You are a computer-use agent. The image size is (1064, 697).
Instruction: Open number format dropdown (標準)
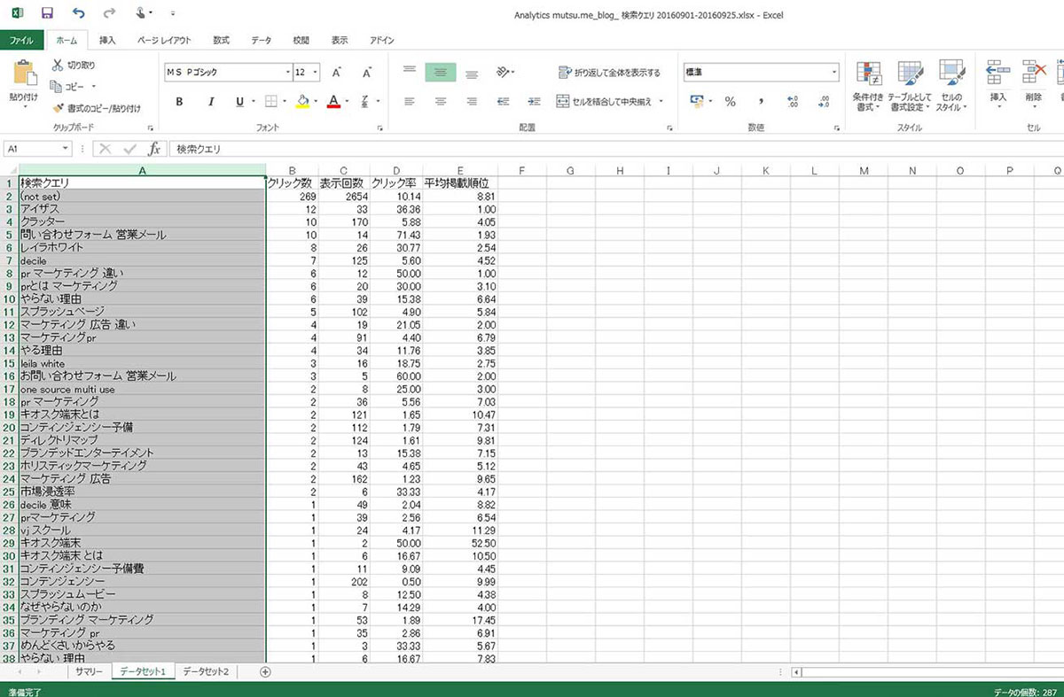click(833, 73)
